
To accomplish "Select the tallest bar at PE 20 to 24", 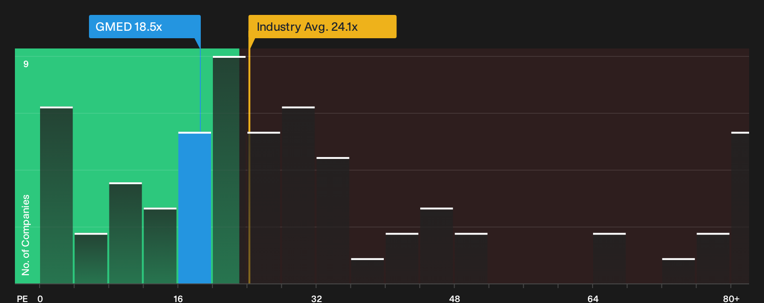I will tap(229, 170).
